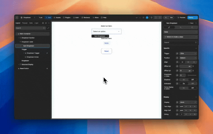Click the collapse left panel chevrons icon
This screenshot has height=134, width=213.
49,23
